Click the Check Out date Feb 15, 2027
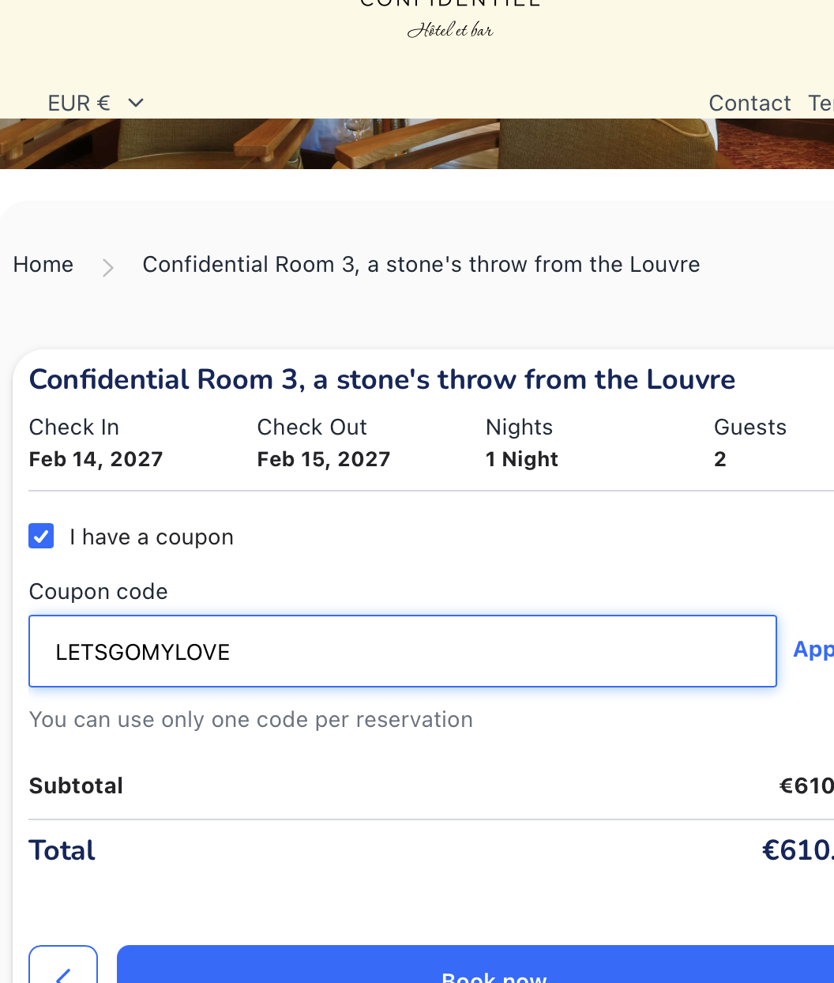Screen dimensions: 834x983 point(324,459)
